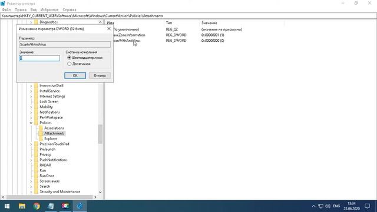This screenshot has width=377, height=212.
Task: Select the Security and Maintenance key
Action: tap(59, 191)
